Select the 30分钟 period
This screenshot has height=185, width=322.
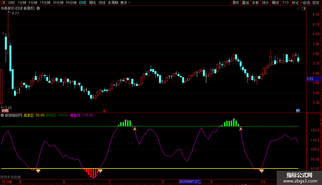(58, 3)
